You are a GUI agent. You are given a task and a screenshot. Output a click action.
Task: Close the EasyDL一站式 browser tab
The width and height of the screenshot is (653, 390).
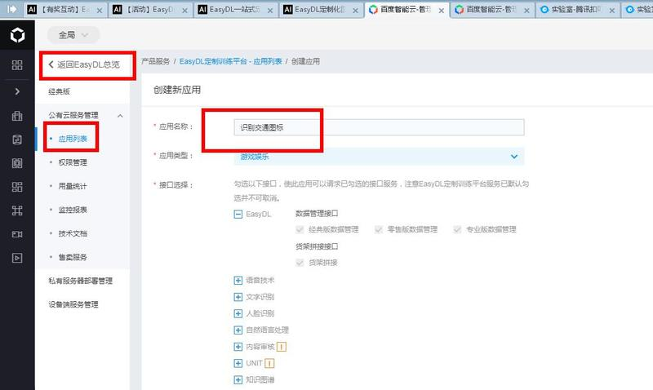click(270, 11)
